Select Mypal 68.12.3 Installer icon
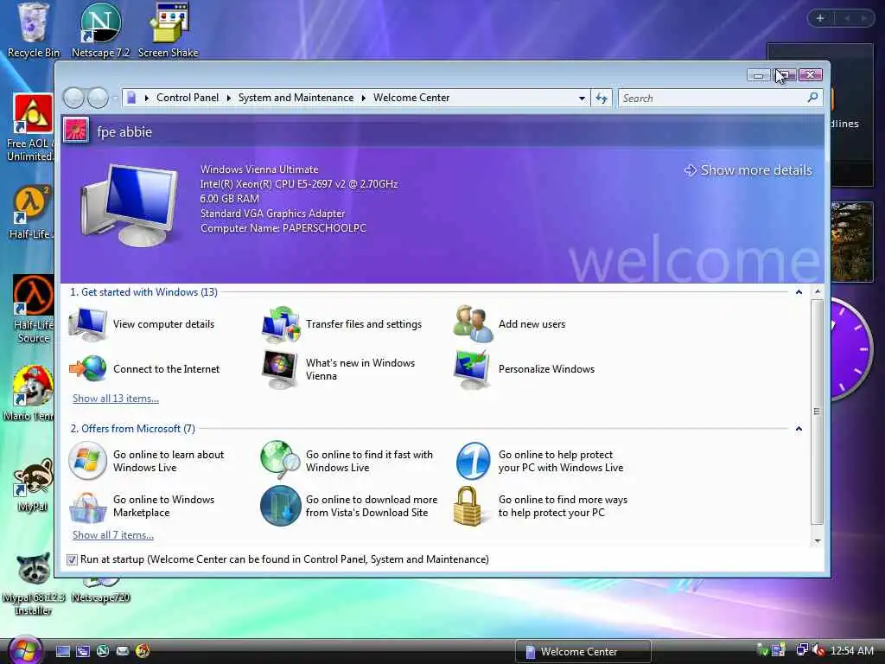Image resolution: width=885 pixels, height=664 pixels. pyautogui.click(x=33, y=584)
